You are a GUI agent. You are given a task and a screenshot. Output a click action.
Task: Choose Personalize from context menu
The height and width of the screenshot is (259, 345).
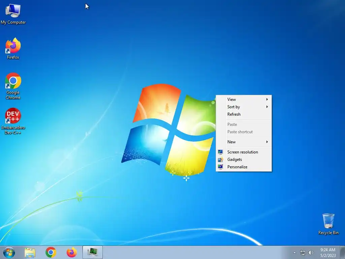[244, 167]
